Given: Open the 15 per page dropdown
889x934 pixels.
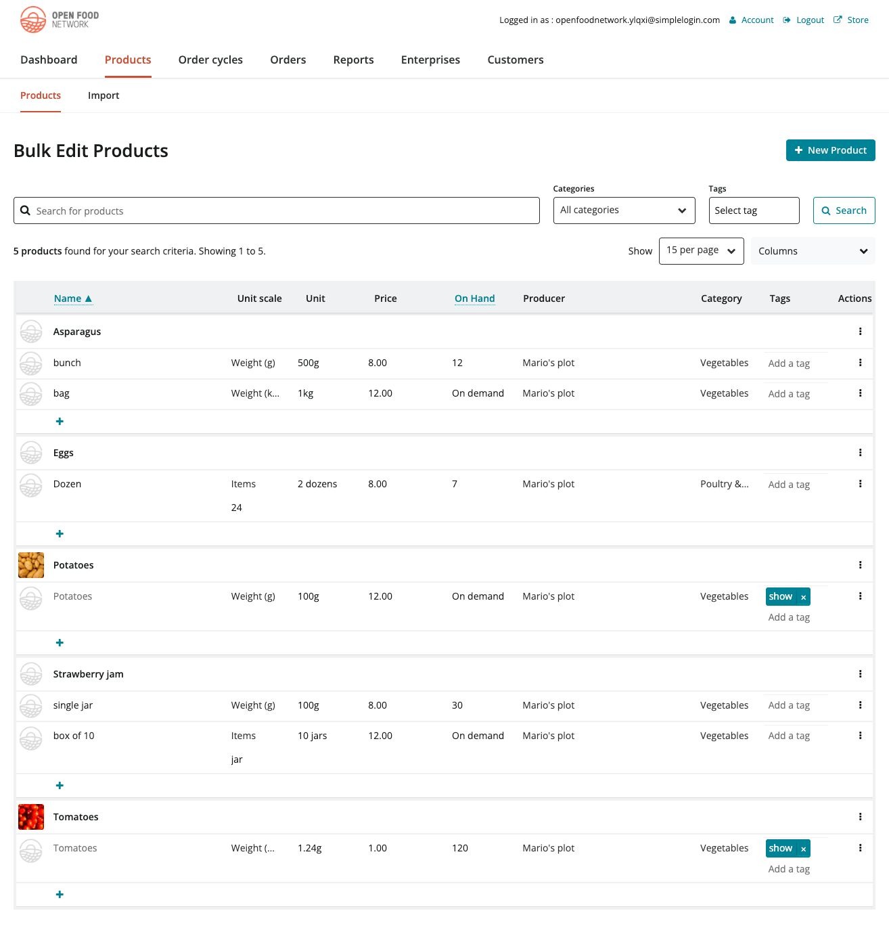Looking at the screenshot, I should point(701,251).
